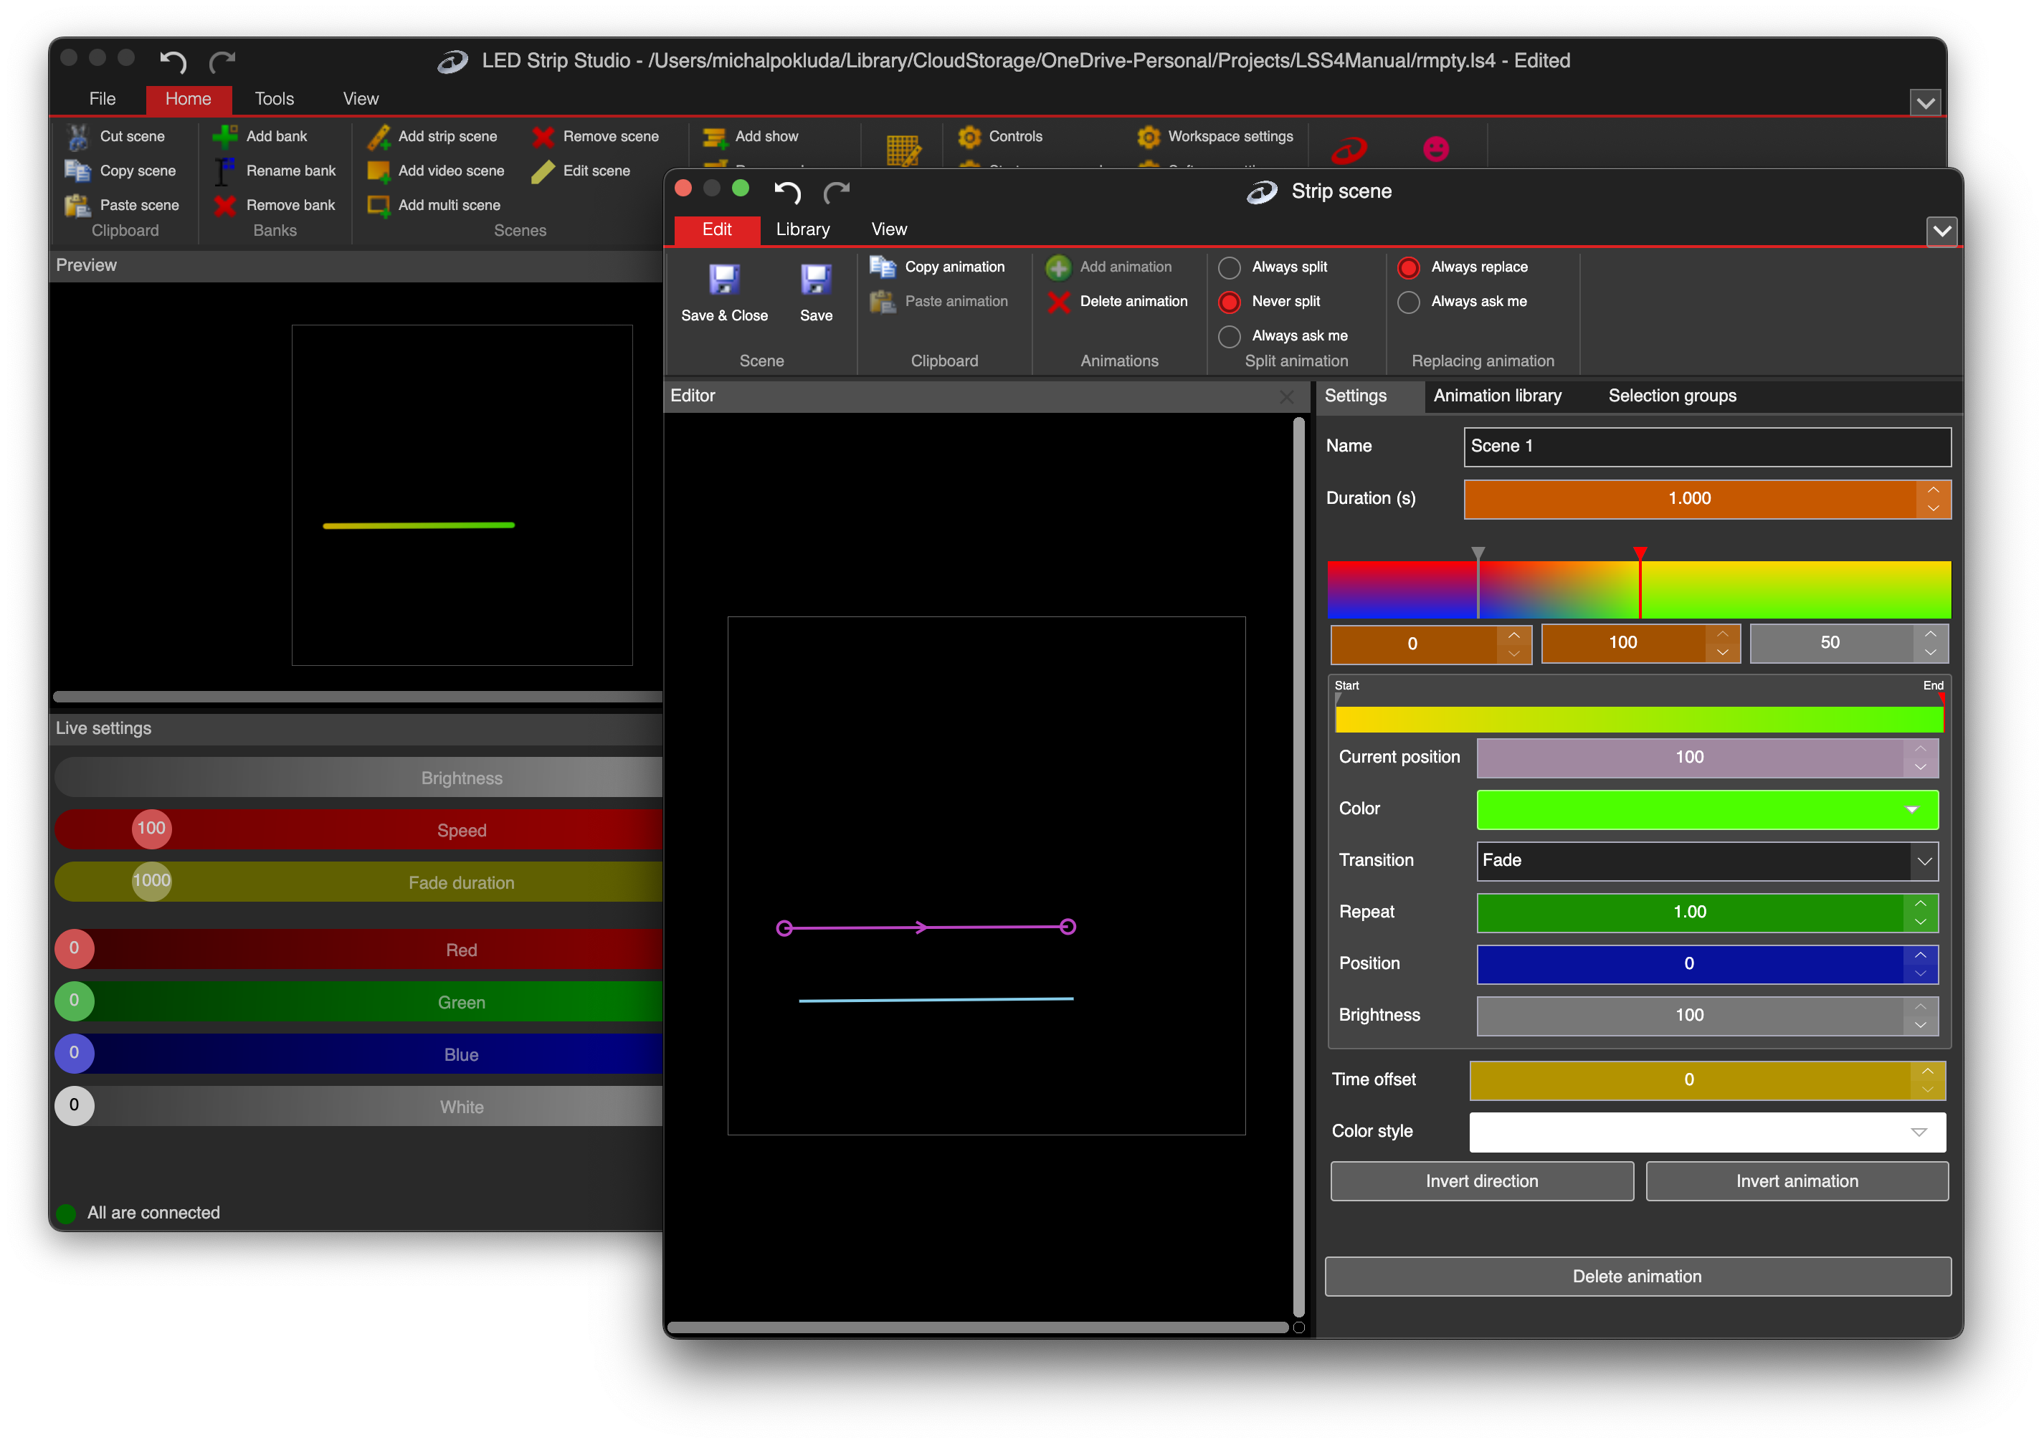The width and height of the screenshot is (2044, 1445).
Task: Select Always ask me under Split animation
Action: tap(1230, 336)
